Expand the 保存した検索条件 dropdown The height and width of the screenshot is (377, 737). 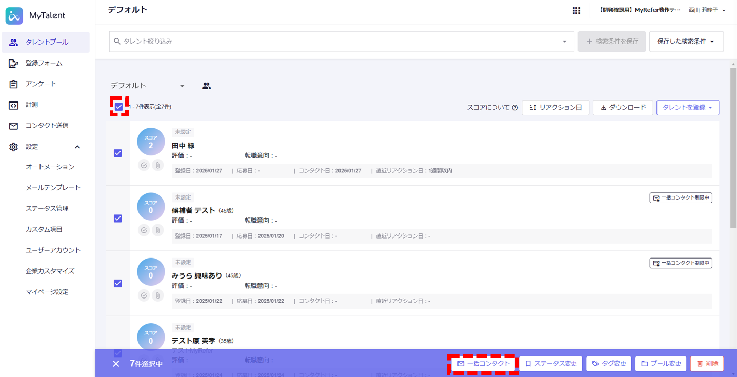(686, 42)
